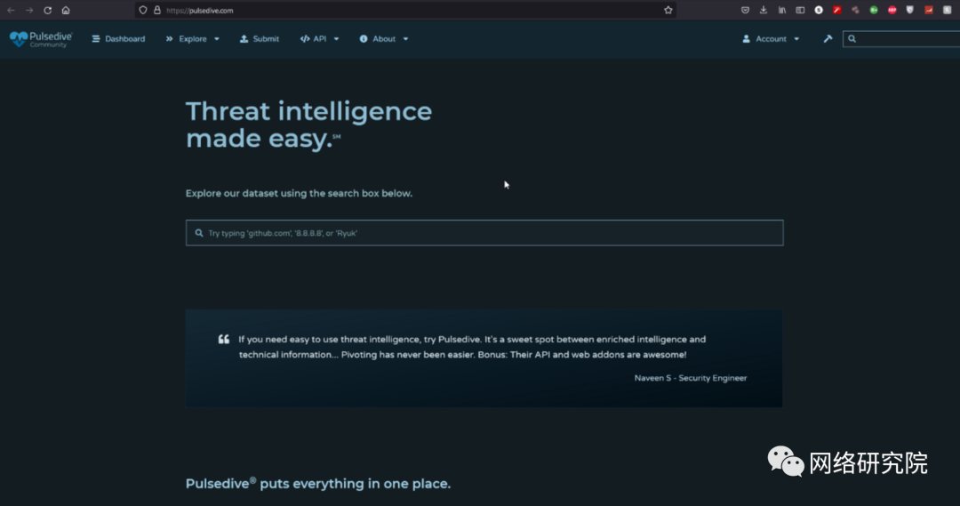
Task: Click the gray K extension icon
Action: click(x=948, y=11)
